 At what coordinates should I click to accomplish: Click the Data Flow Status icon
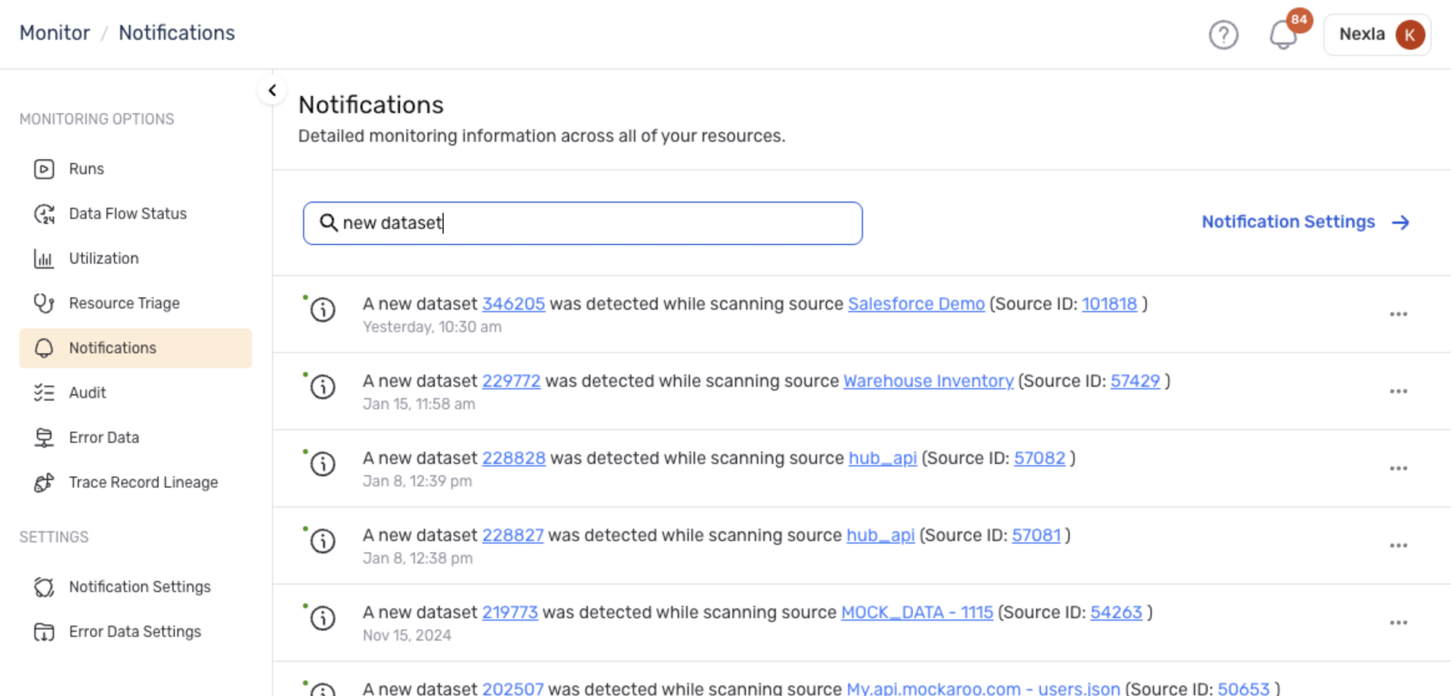point(44,214)
